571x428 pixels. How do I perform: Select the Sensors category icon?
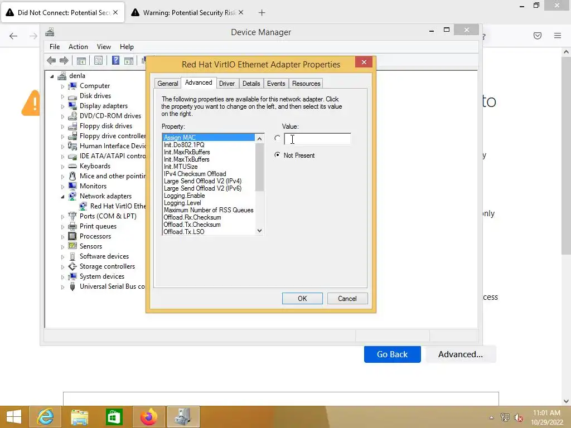click(72, 246)
